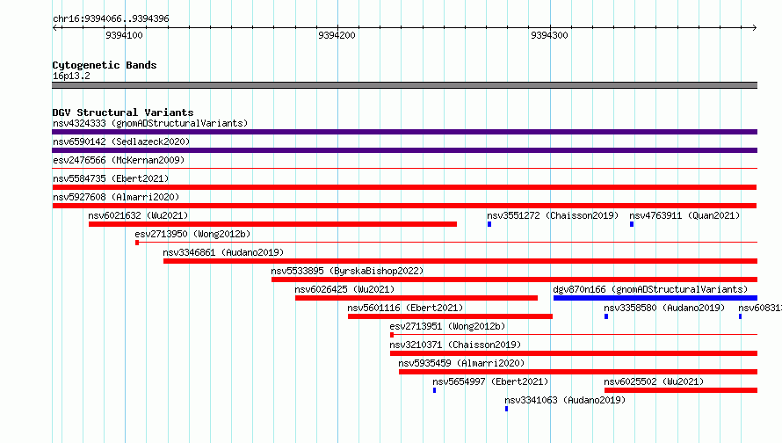Viewport: 782px width, 443px height.
Task: Click the nsv5601116 Ebert2021 label
Action: point(405,308)
